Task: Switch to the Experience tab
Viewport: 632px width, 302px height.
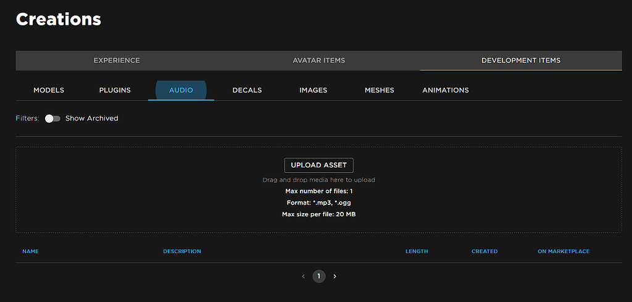Action: 117,61
